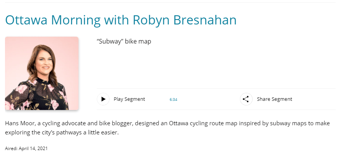Click the word "Morning" in the page heading
The image size is (341, 160).
[x=75, y=19]
